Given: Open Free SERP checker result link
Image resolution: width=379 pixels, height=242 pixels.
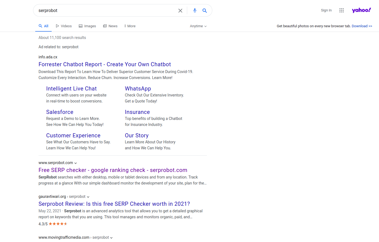Looking at the screenshot, I should 113,170.
